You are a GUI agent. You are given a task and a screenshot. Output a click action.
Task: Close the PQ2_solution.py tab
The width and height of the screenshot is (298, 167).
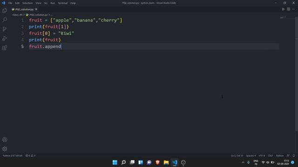point(36,9)
